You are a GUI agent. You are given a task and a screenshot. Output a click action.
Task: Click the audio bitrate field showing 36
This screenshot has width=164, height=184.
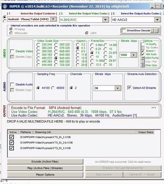coord(104,88)
